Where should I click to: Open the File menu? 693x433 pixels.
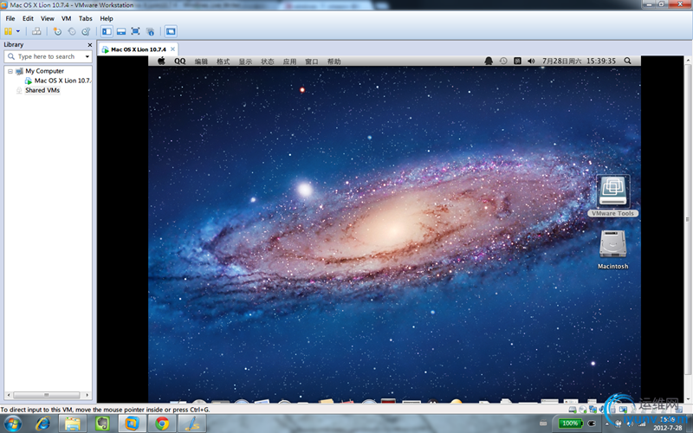point(10,18)
